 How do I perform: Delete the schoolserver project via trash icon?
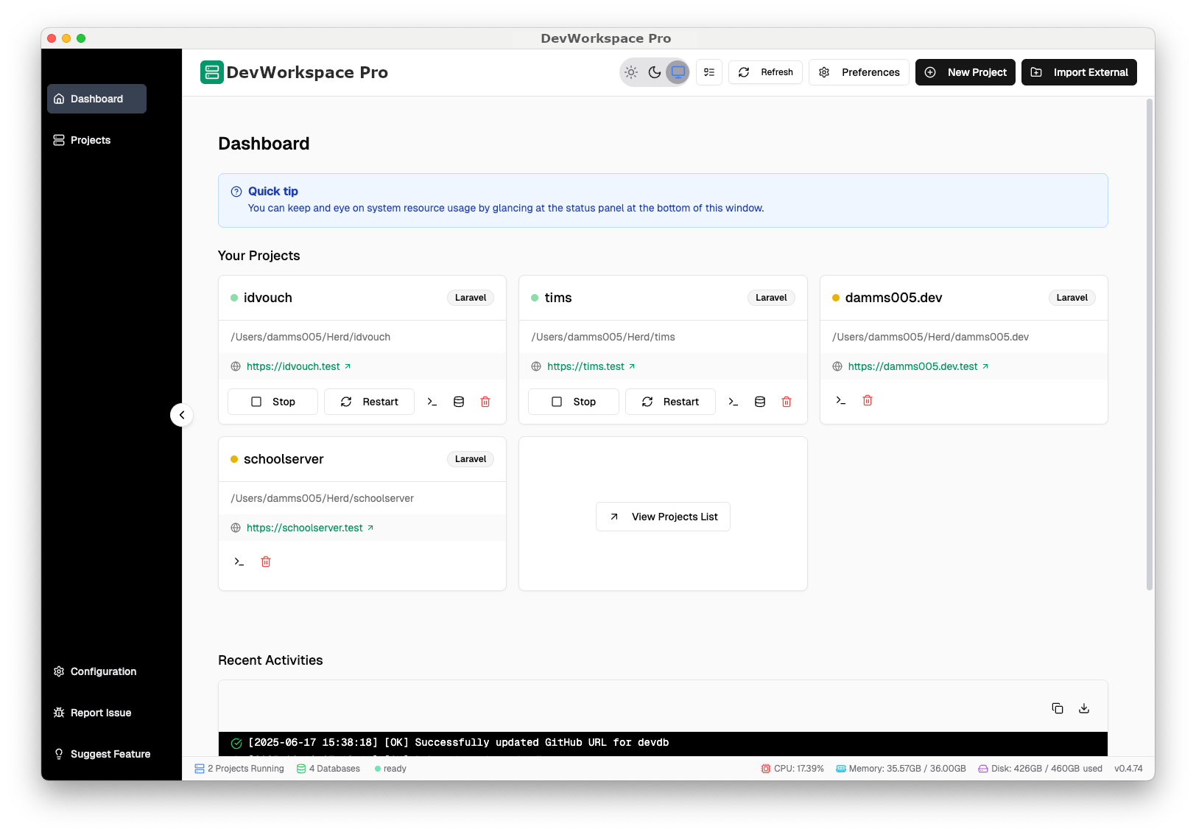pyautogui.click(x=266, y=562)
